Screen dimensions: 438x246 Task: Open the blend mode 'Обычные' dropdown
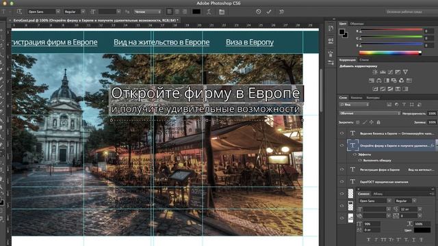pyautogui.click(x=370, y=113)
